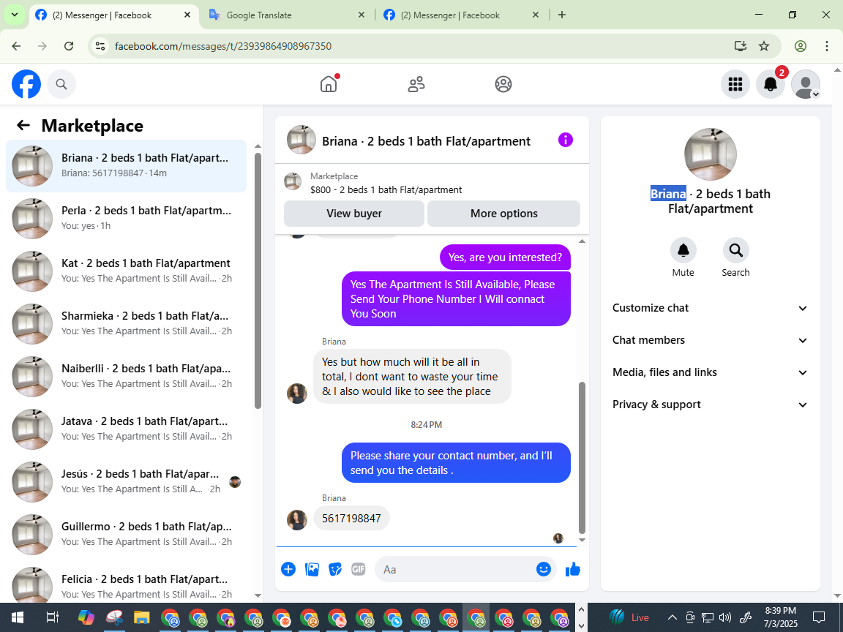
Task: Open the Marketplace listing $800 link
Action: [386, 189]
